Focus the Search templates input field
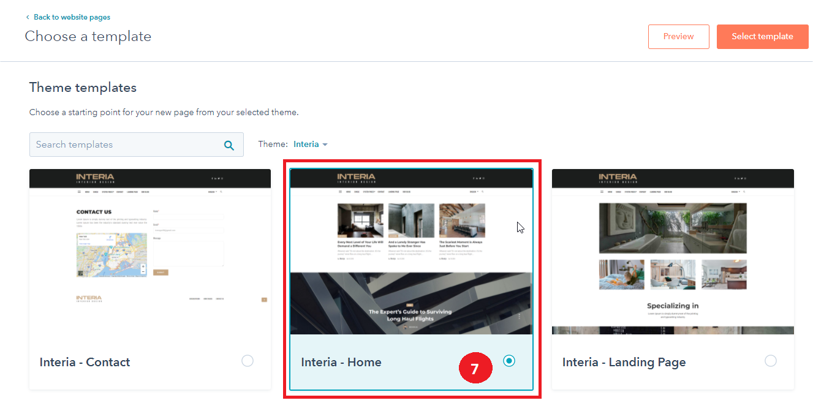This screenshot has height=403, width=813. point(126,145)
